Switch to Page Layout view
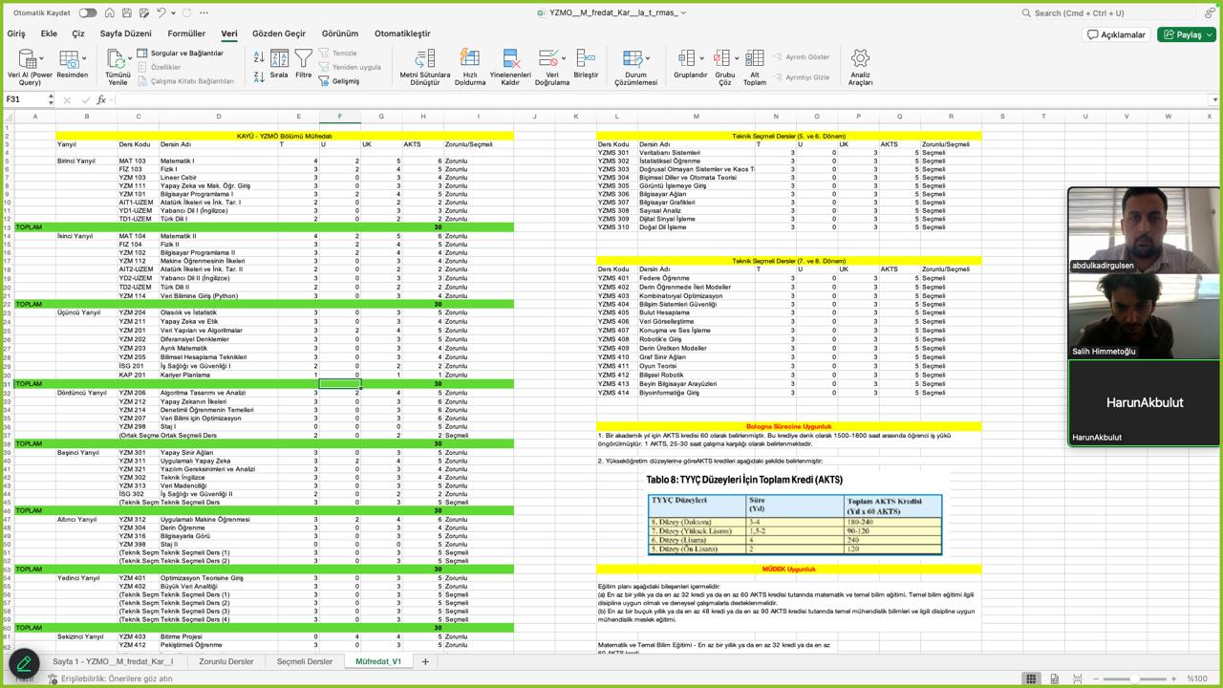This screenshot has height=688, width=1223. coord(1055,678)
